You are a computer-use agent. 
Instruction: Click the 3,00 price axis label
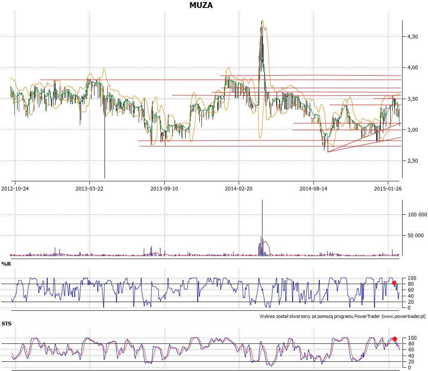pos(413,130)
